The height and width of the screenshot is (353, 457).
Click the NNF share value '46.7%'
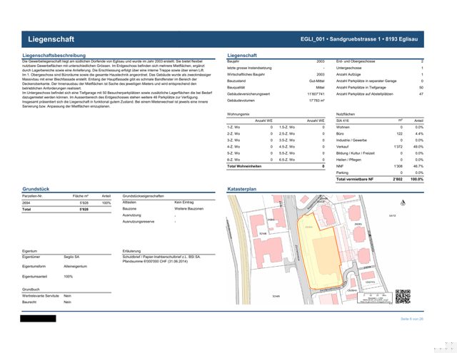(418, 166)
